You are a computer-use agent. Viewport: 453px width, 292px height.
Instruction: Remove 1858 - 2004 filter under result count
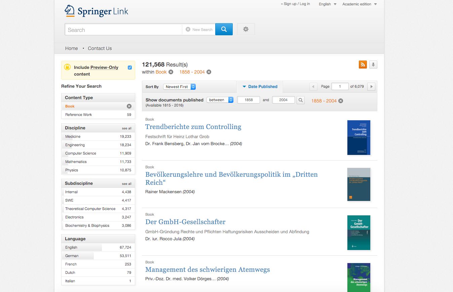click(209, 72)
